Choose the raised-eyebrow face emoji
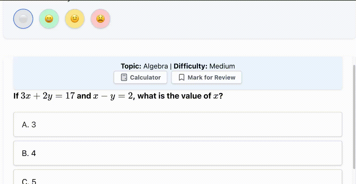 pyautogui.click(x=75, y=19)
